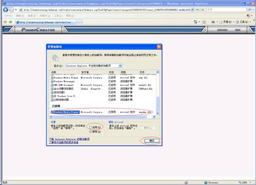Viewport: 256px width, 185px height.
Task: Select the current browser tab
Action: [x=46, y=22]
